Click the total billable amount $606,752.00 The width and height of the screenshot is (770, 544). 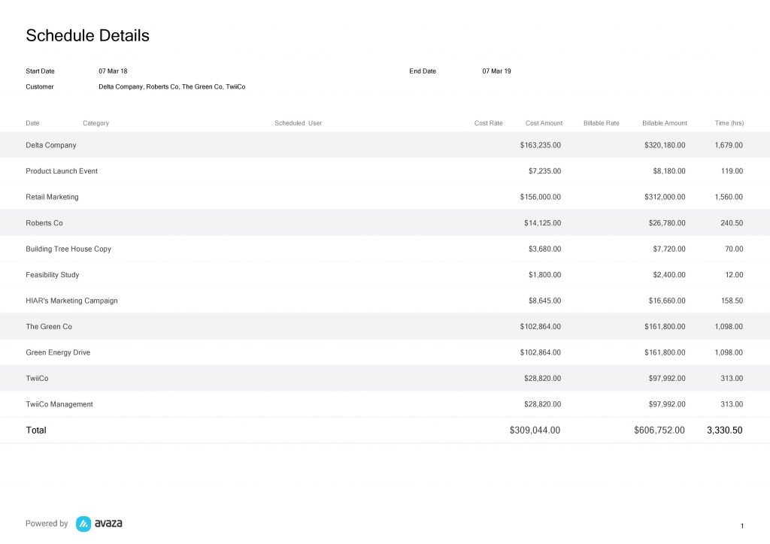point(659,431)
